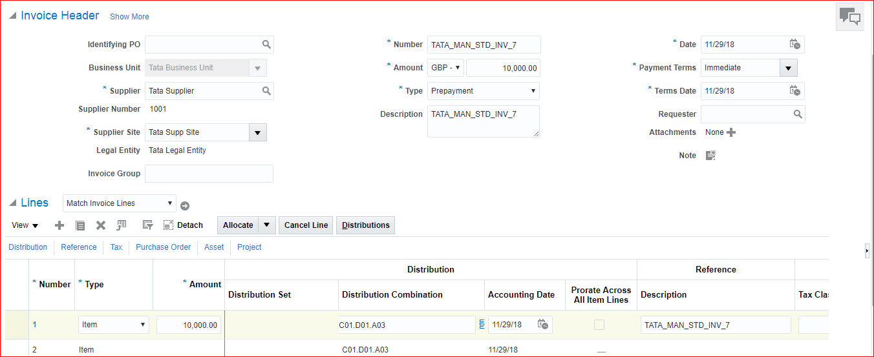Click the Requester search magnifier icon
Viewport: 874px width, 357px height.
(798, 114)
